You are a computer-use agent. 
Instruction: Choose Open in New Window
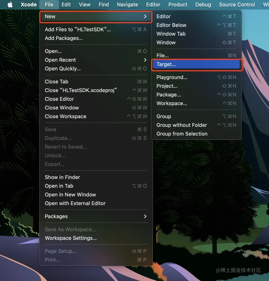tap(96, 195)
